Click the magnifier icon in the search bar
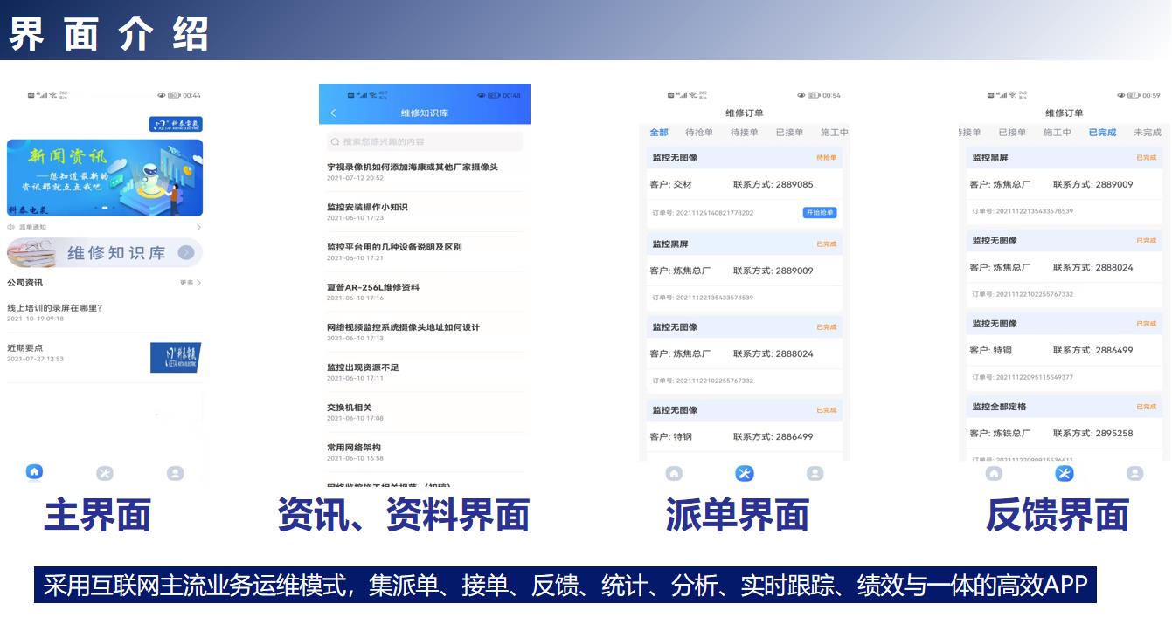Screen dimensions: 1172x624 coord(335,141)
